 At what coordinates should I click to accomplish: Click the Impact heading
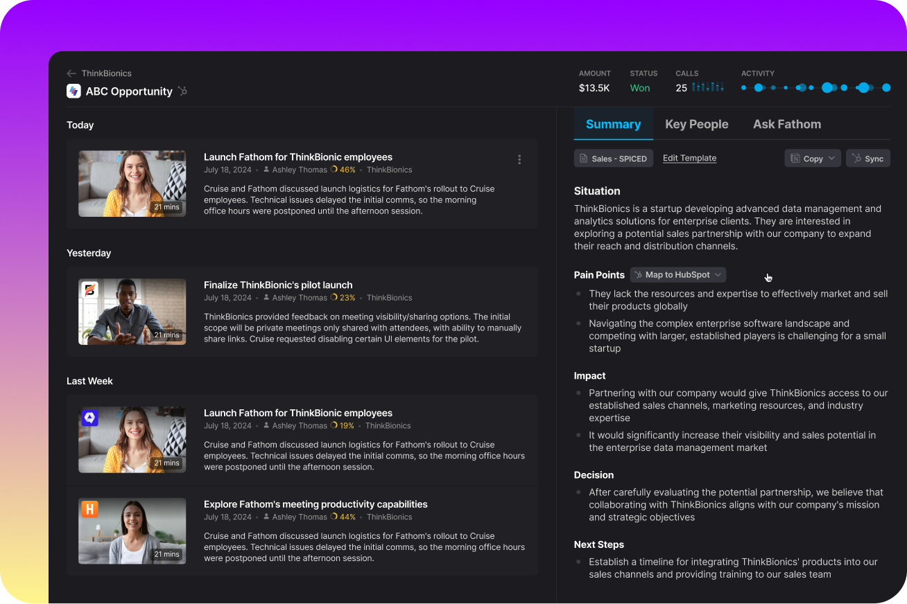tap(590, 376)
